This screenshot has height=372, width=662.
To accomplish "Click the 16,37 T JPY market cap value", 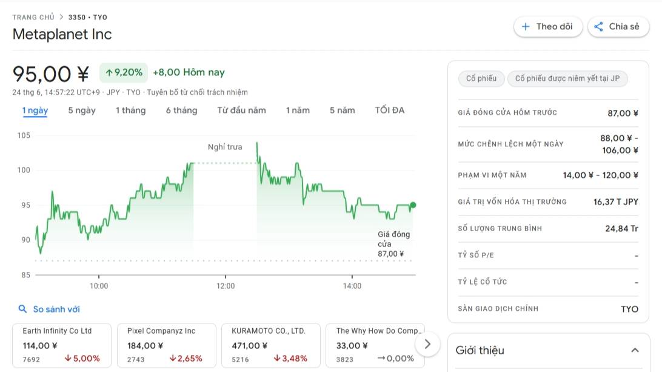I will click(x=615, y=202).
